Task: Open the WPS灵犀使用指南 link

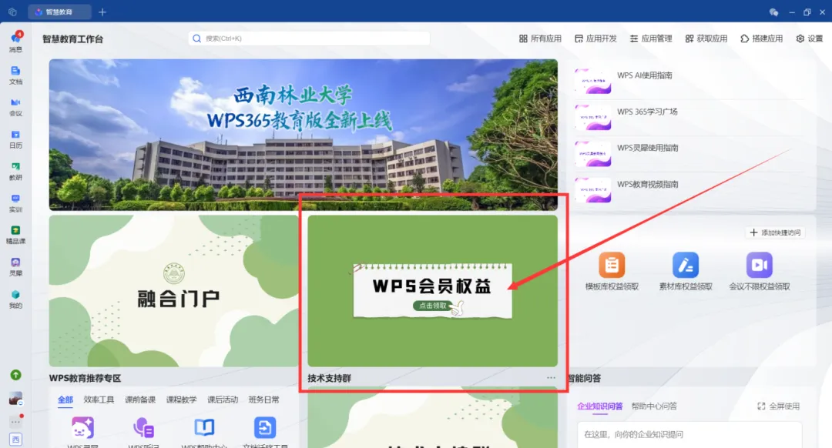Action: pyautogui.click(x=648, y=148)
